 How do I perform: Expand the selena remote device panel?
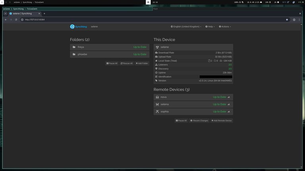(x=193, y=104)
